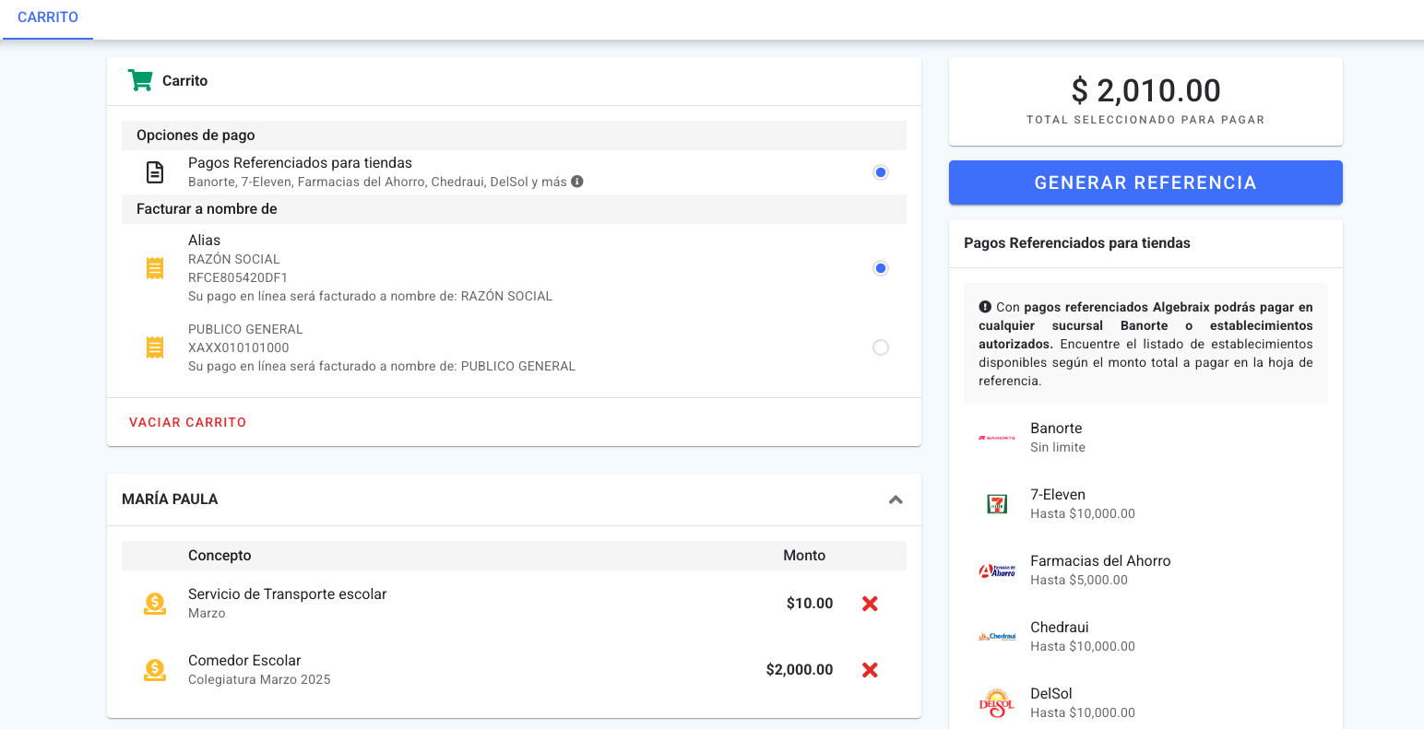
Task: Click the '7-Eleven' store name
Action: [1058, 495]
